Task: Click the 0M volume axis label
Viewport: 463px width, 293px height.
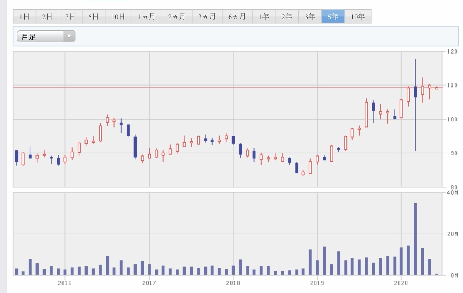Action: point(454,275)
